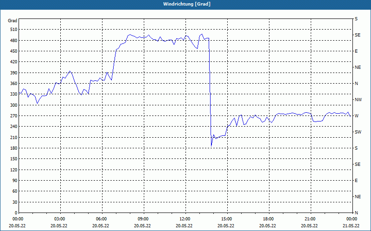
Task: Click the 20.05.22 date under 03:00
Action: coord(59,226)
